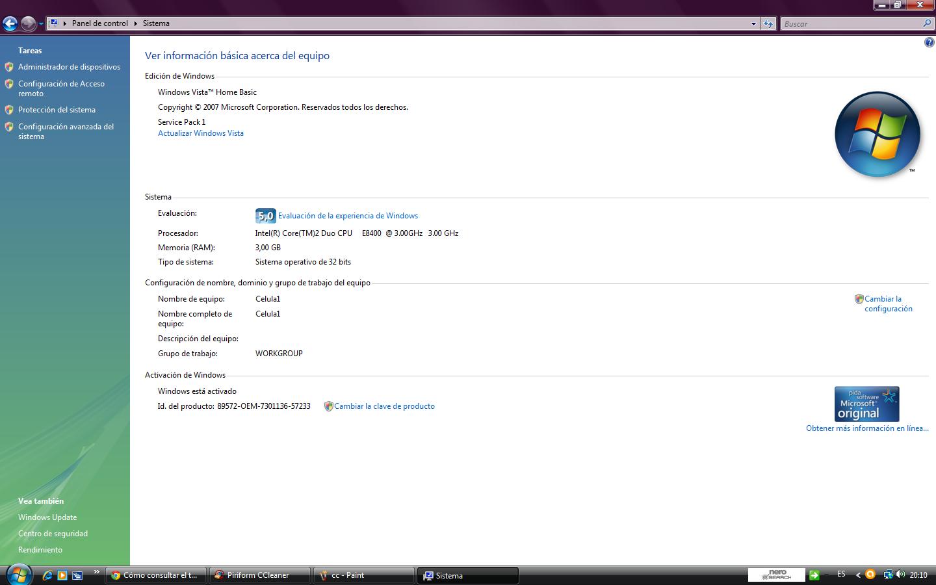The width and height of the screenshot is (936, 585).
Task: Click 'Windows Vista™ Home Basic' edition text
Action: (x=207, y=92)
